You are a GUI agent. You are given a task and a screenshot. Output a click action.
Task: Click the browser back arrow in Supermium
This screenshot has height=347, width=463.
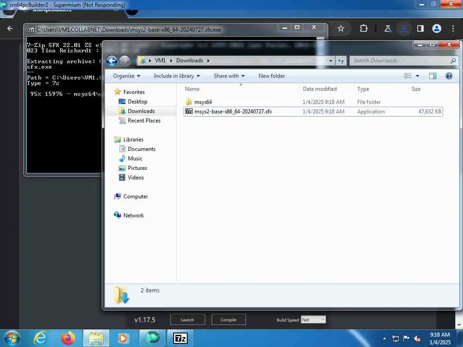click(10, 28)
